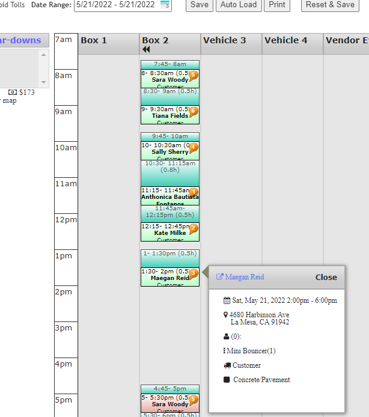The width and height of the screenshot is (369, 417).
Task: Click orange bubble on Tiana Fields booking
Action: point(194,111)
